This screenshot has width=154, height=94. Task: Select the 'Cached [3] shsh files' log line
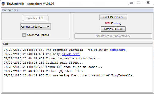click(x=43, y=71)
